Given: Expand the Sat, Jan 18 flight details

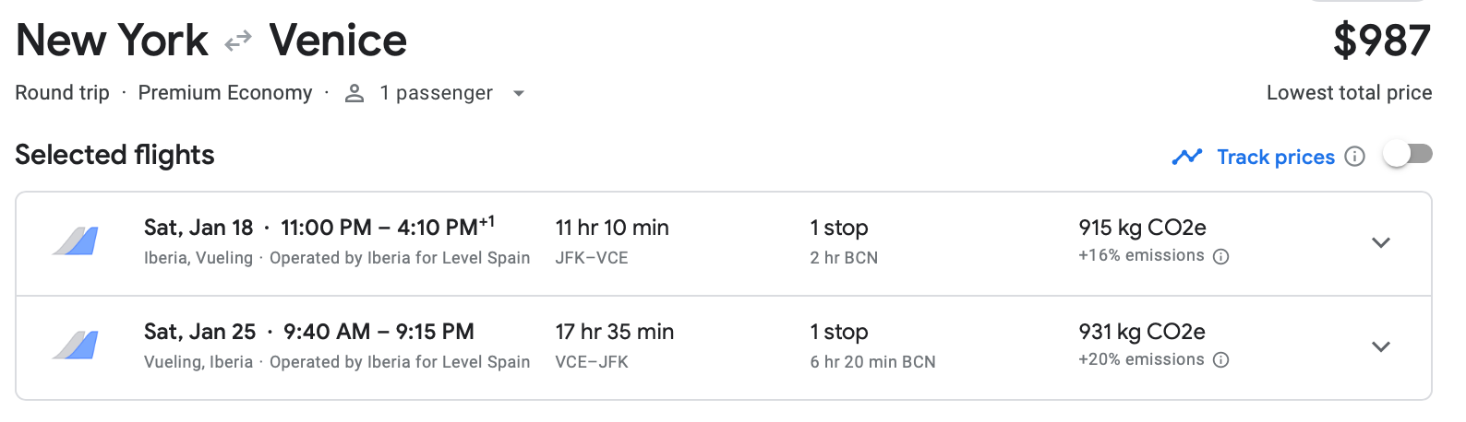Looking at the screenshot, I should (x=1380, y=243).
